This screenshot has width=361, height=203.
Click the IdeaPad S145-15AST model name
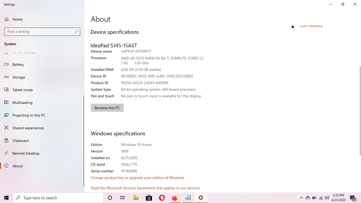coord(114,45)
